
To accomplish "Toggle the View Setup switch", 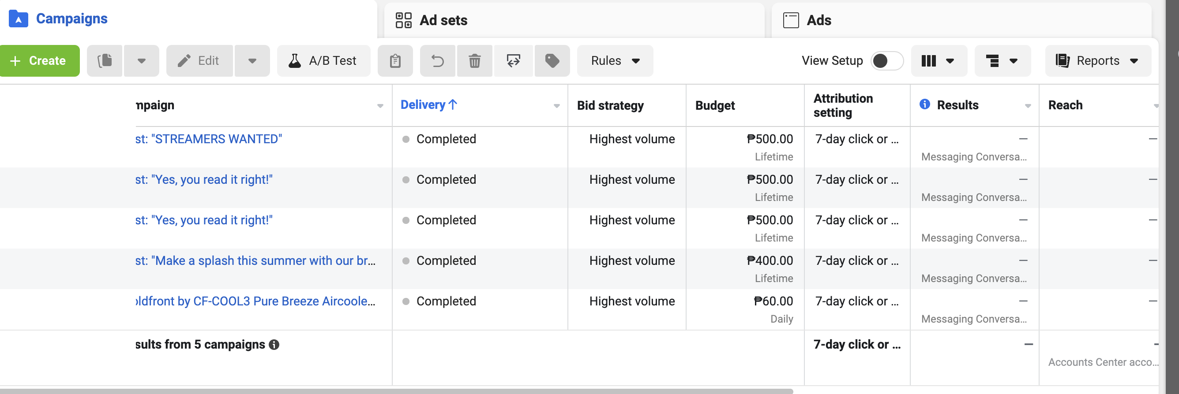I will (886, 61).
